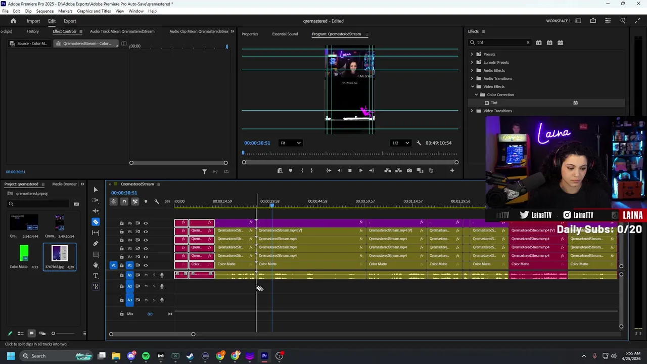
Task: Expand the Lumetri Presets folder
Action: tap(472, 62)
